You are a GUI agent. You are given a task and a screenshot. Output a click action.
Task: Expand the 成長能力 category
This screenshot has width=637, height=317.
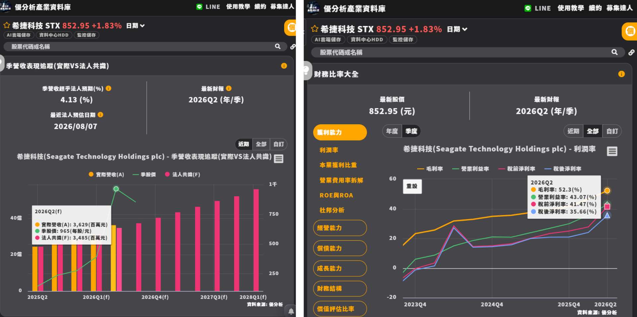point(340,268)
